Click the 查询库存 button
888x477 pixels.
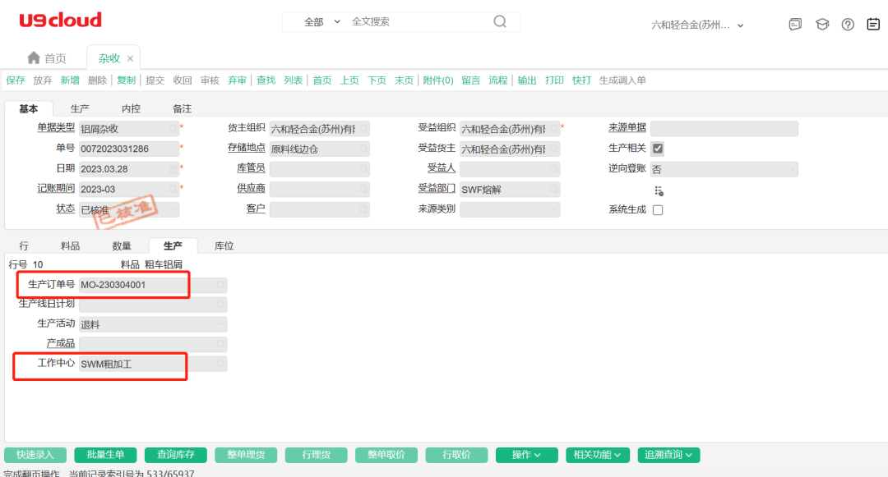176,455
